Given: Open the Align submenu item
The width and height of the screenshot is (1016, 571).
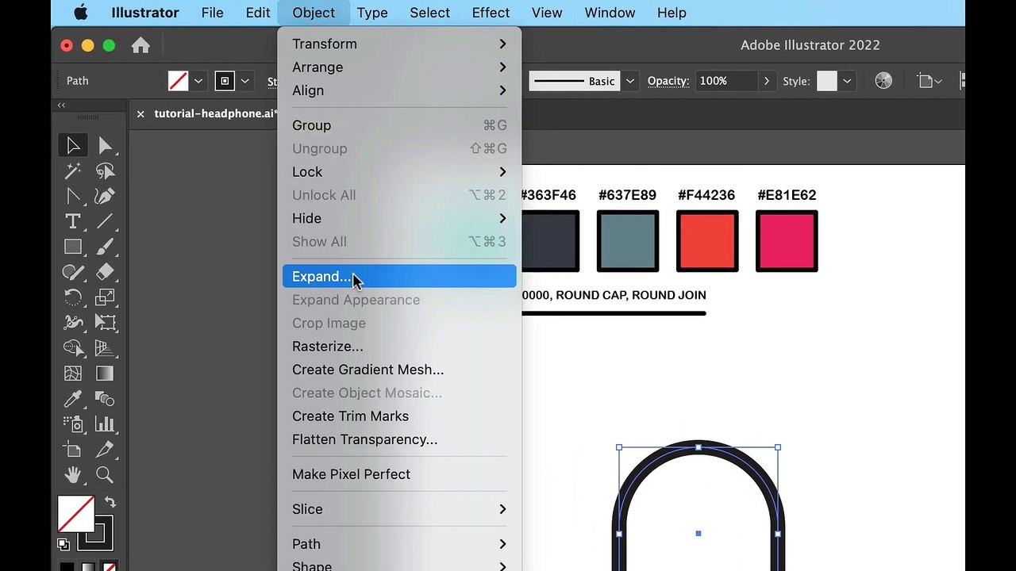Looking at the screenshot, I should point(399,90).
